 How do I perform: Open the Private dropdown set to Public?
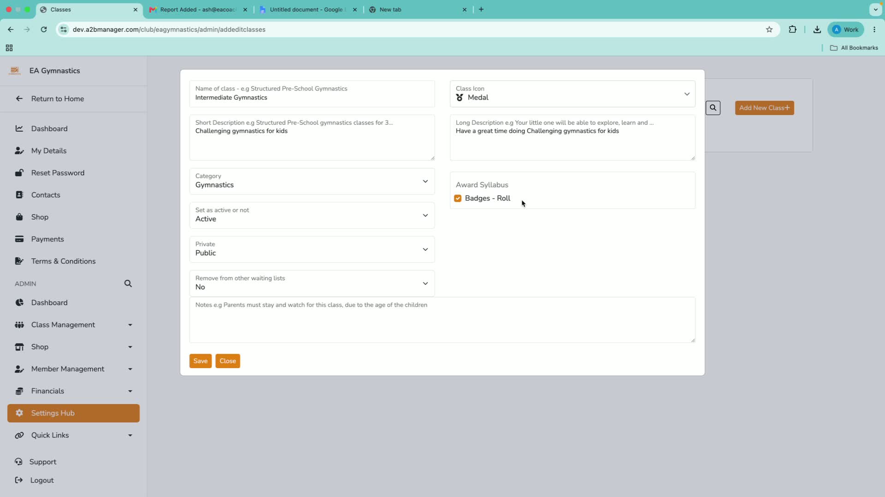312,249
